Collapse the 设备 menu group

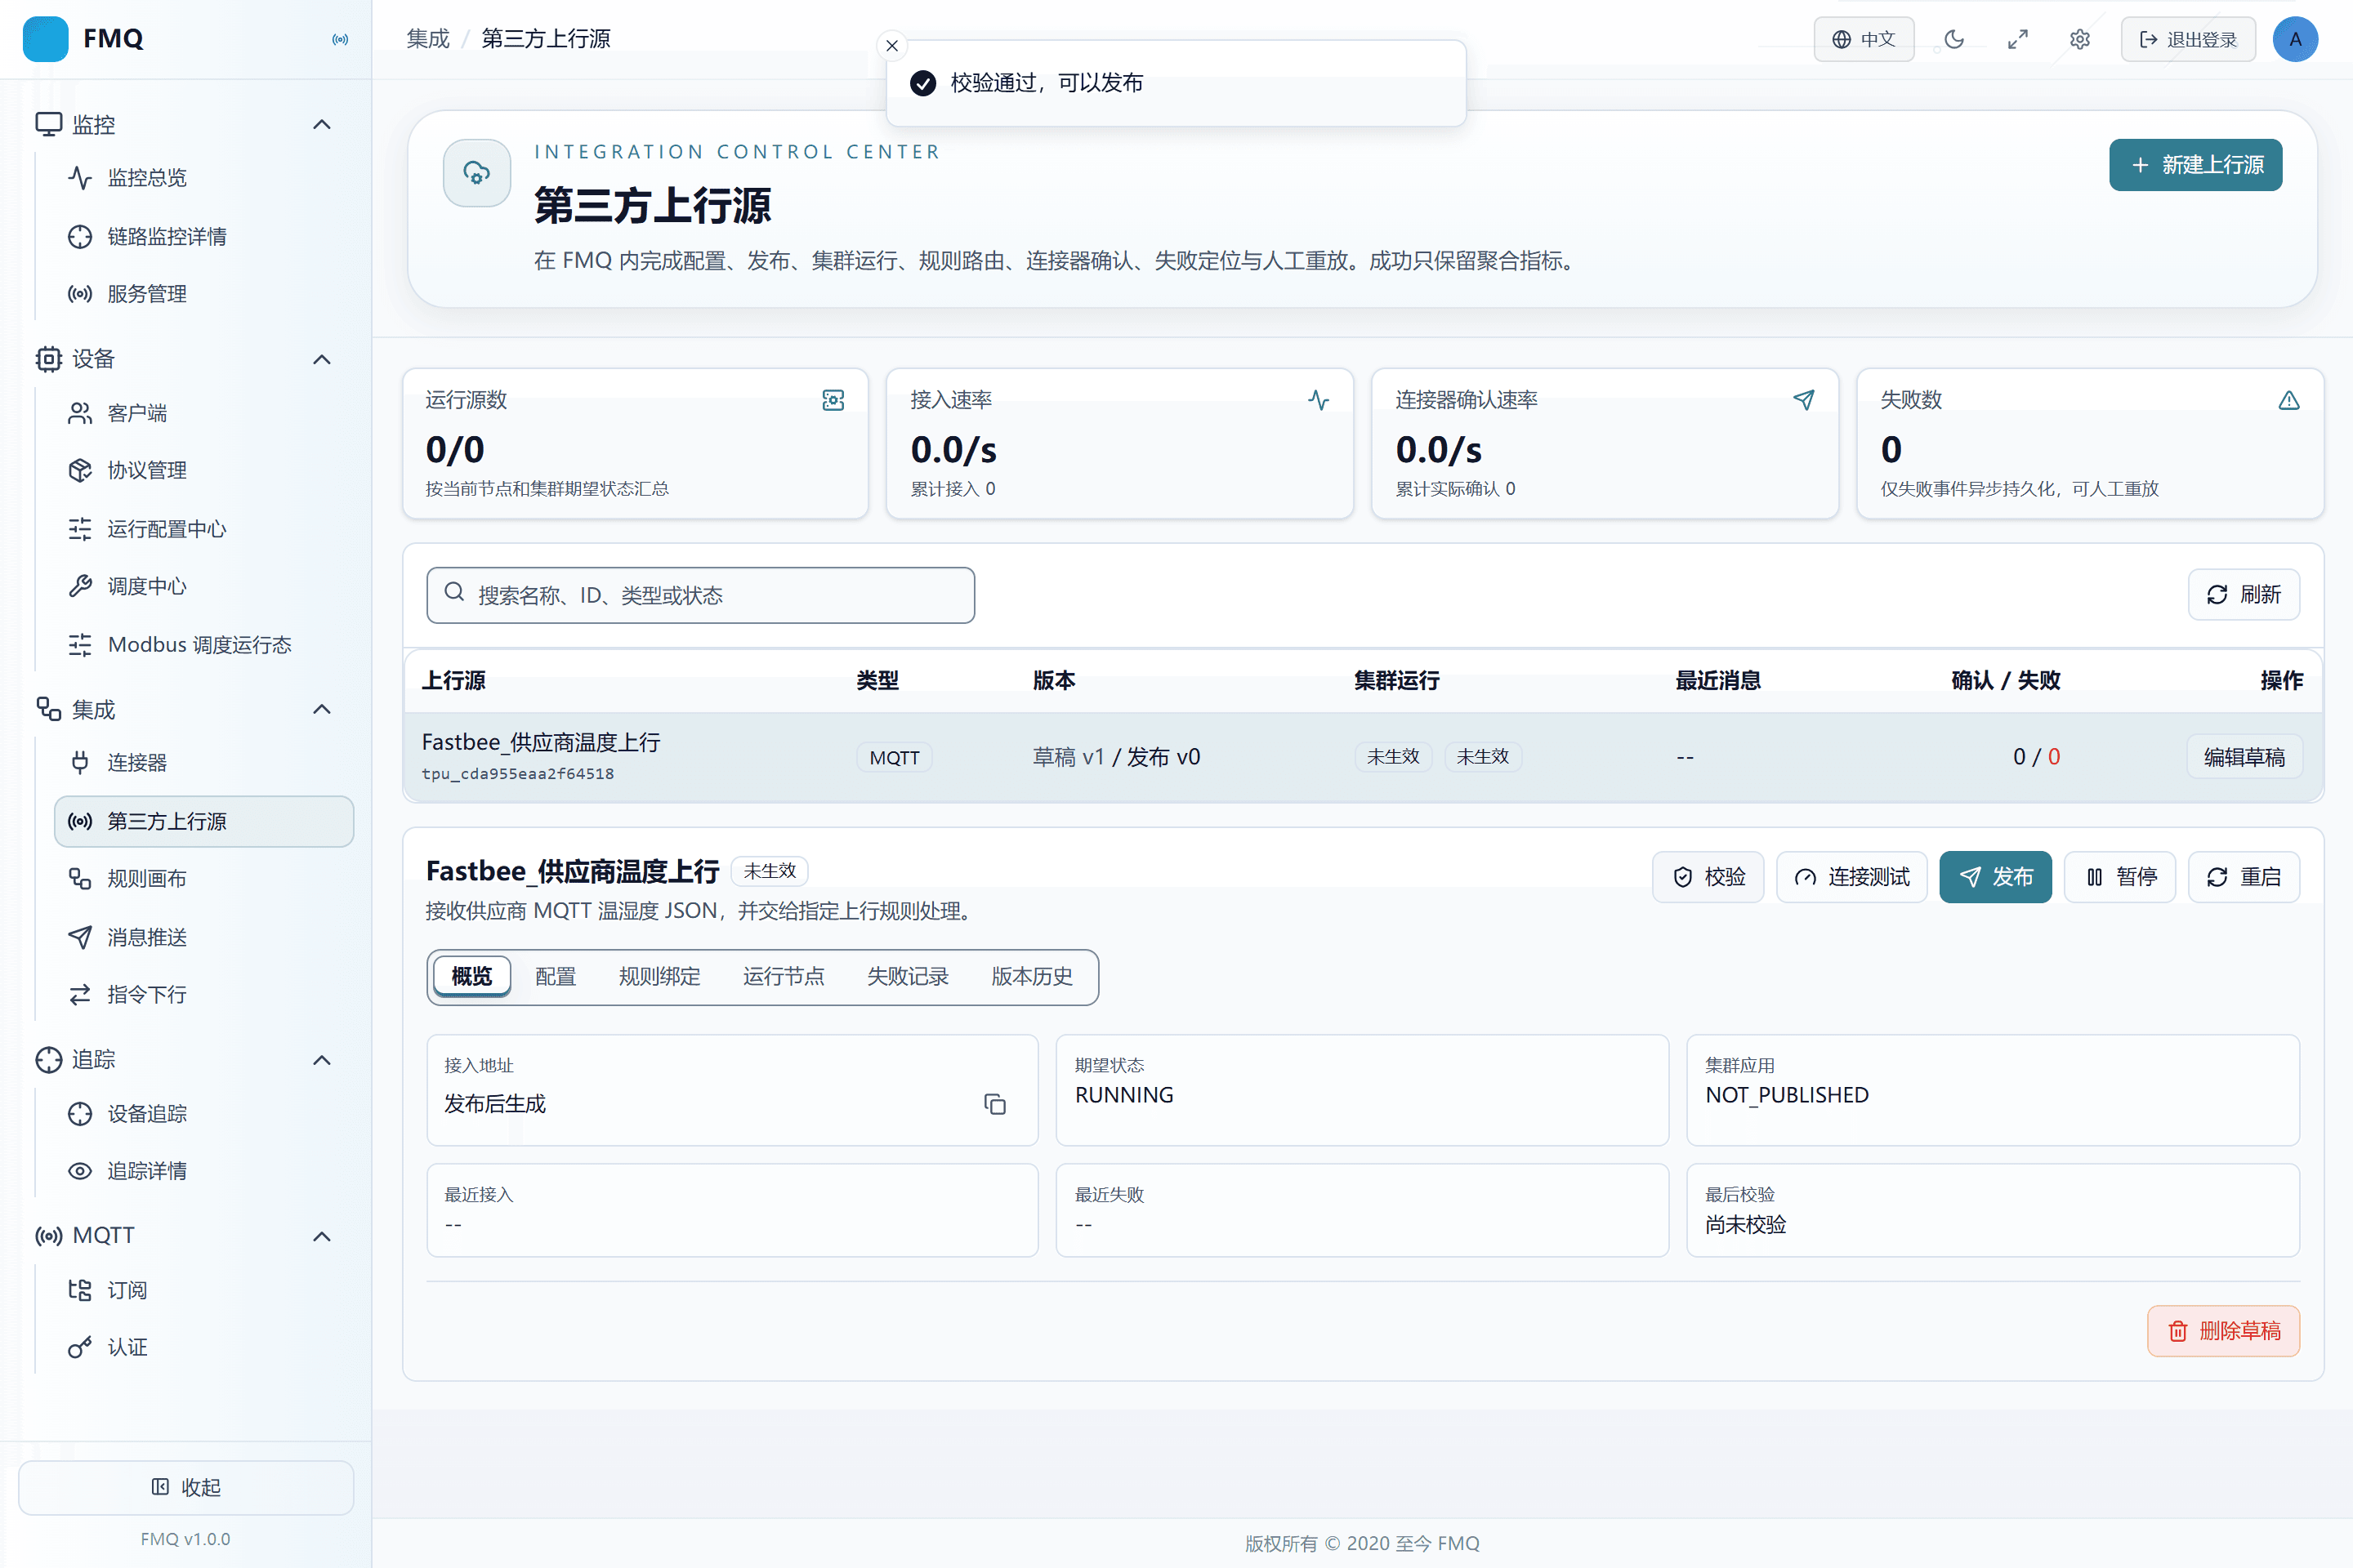click(321, 360)
